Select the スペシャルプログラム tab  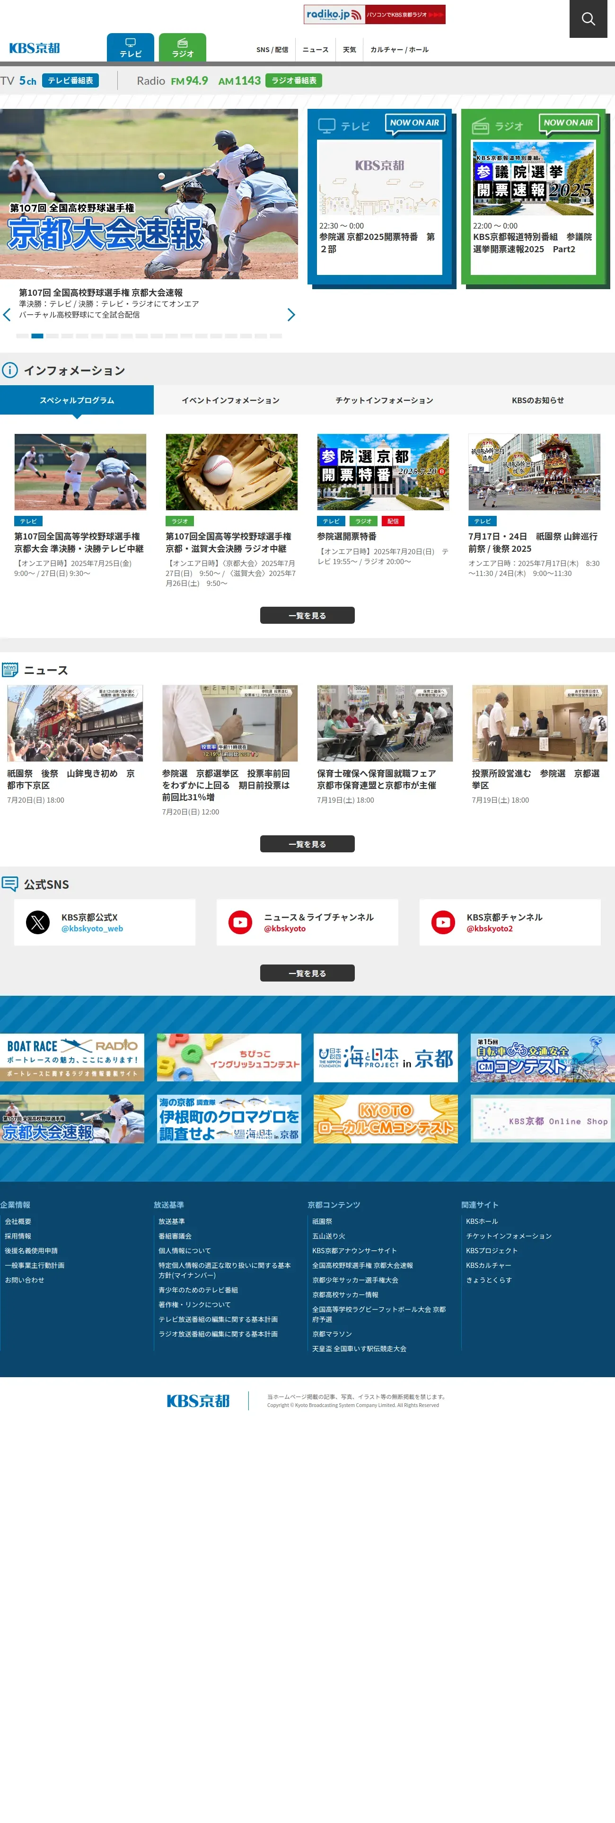[x=77, y=400]
